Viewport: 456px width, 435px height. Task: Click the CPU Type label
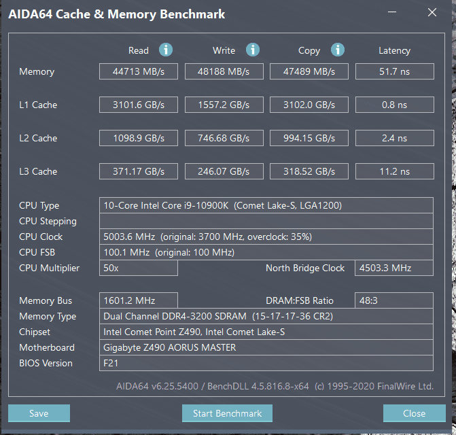[x=39, y=206]
